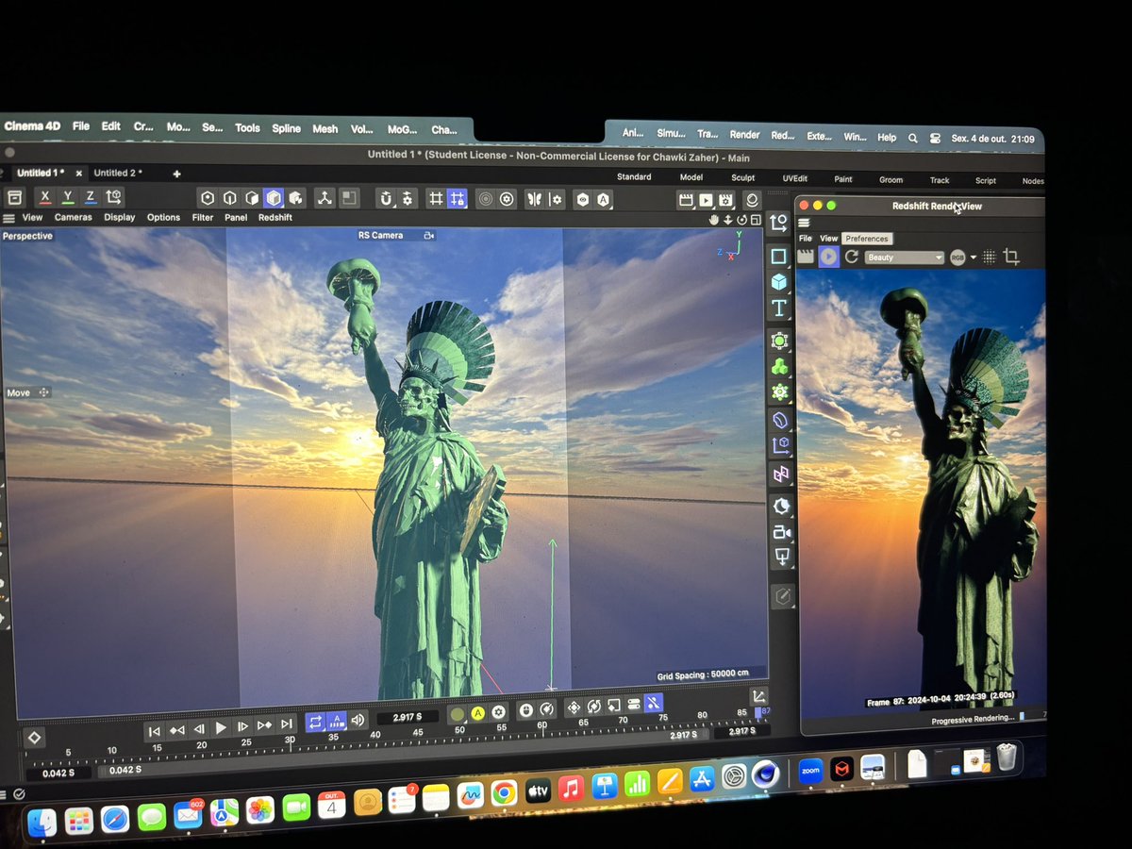Click Redshift Render View clapperboard render icon

(x=806, y=257)
